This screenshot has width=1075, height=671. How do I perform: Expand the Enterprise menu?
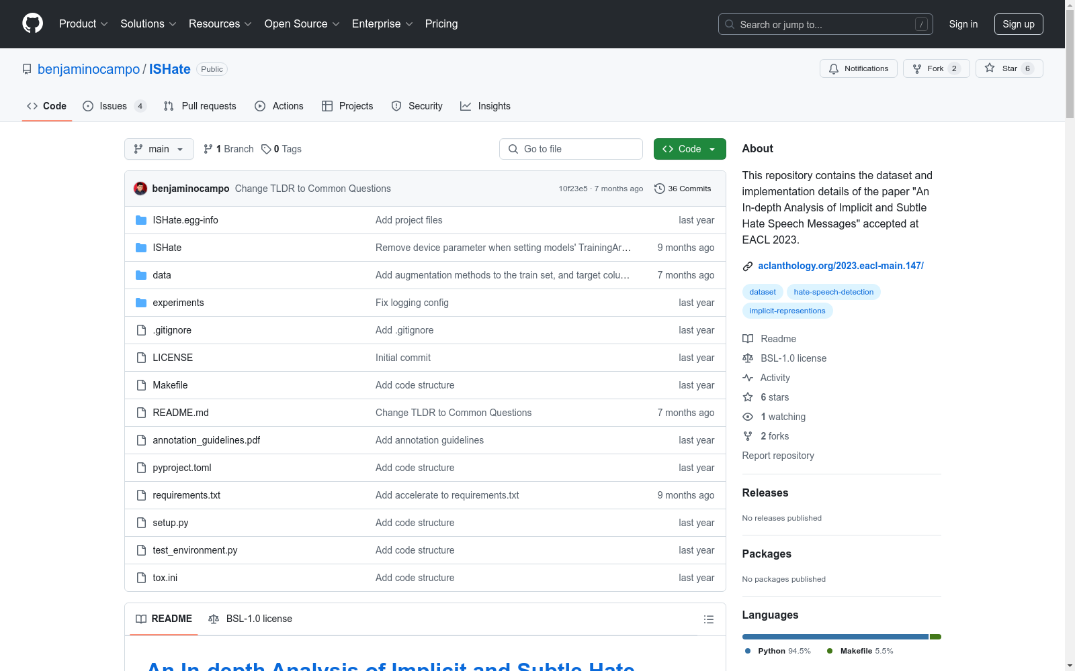pyautogui.click(x=382, y=23)
